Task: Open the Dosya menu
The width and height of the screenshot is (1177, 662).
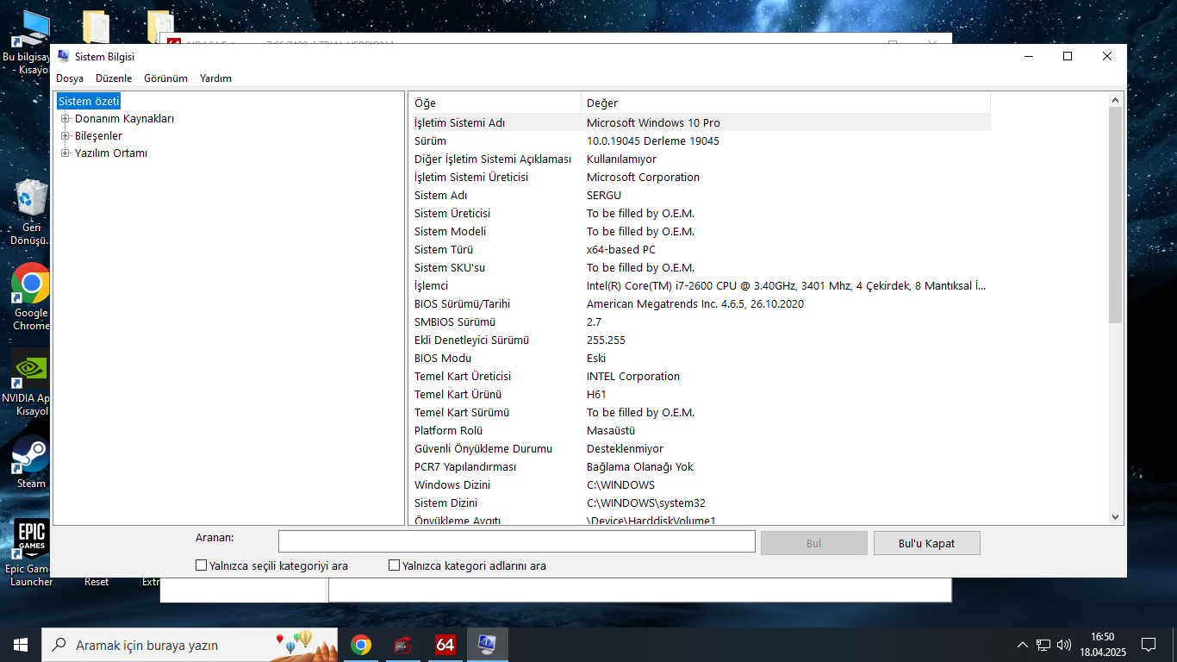Action: (70, 78)
